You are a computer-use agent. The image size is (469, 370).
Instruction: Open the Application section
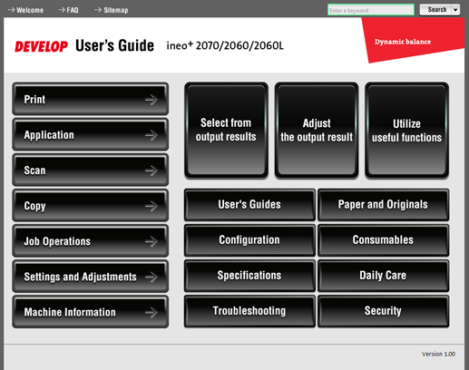pos(91,134)
